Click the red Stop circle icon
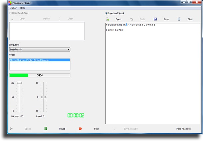203x141 pixels. tap(80, 128)
